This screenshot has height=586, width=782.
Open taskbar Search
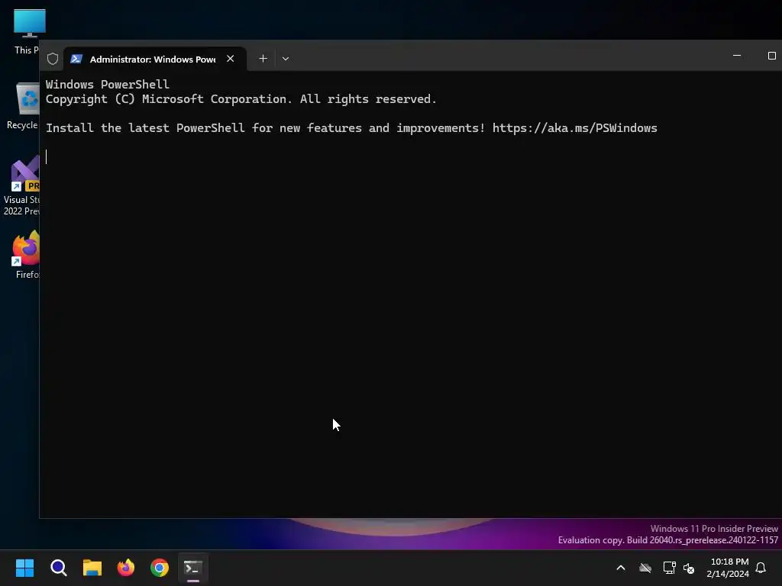tap(58, 568)
